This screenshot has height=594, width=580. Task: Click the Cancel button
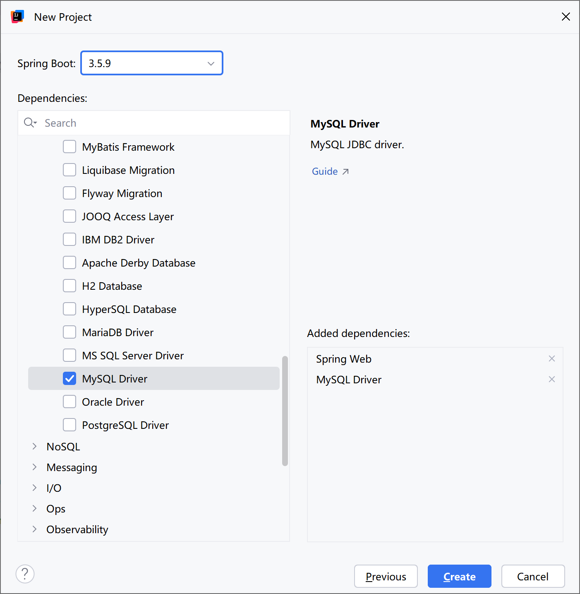[x=533, y=576]
